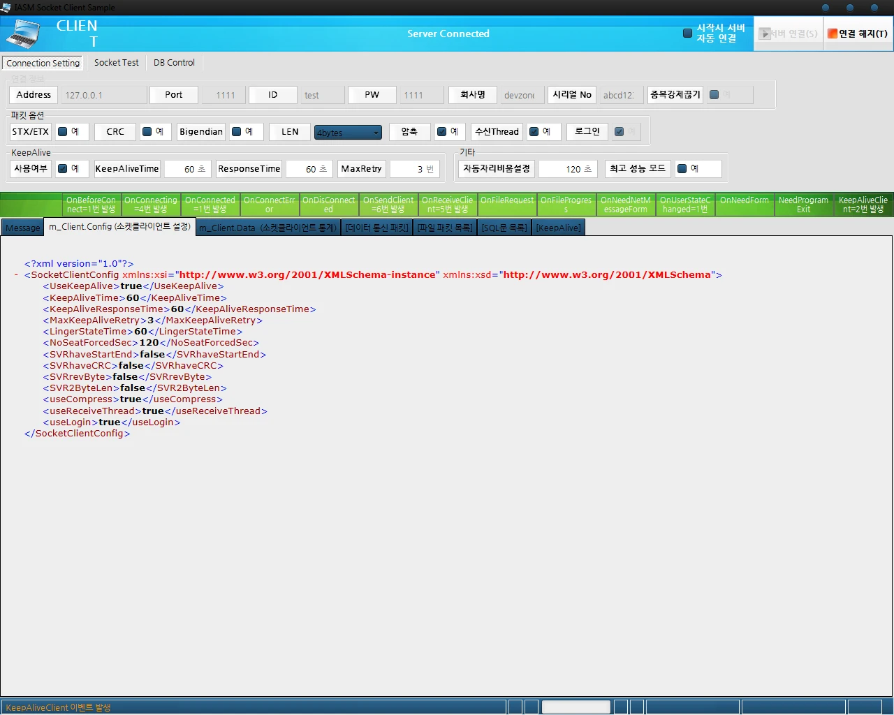Open the [KeepAlive] tab
This screenshot has width=894, height=715.
(558, 228)
